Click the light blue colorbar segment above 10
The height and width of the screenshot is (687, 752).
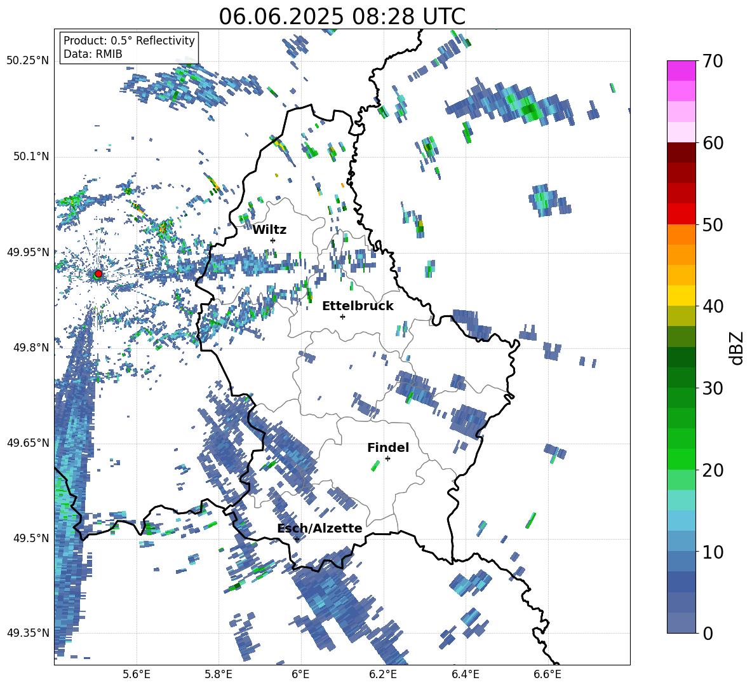pyautogui.click(x=681, y=541)
